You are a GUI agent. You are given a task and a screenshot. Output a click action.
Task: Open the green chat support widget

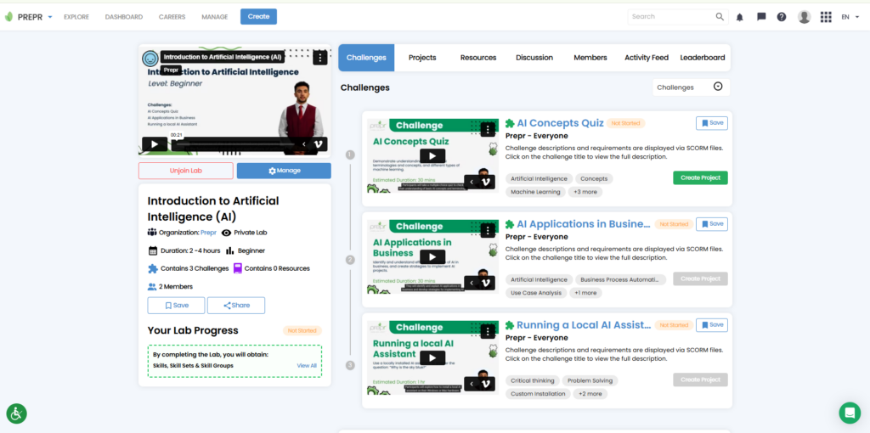click(x=850, y=413)
